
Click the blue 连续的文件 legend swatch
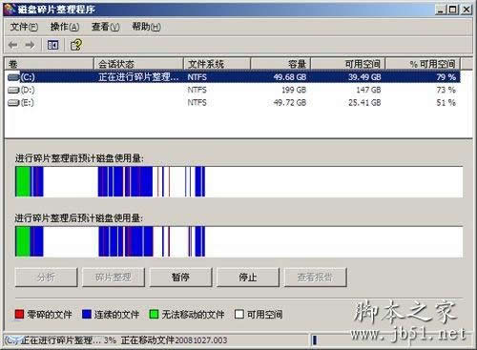coord(87,315)
